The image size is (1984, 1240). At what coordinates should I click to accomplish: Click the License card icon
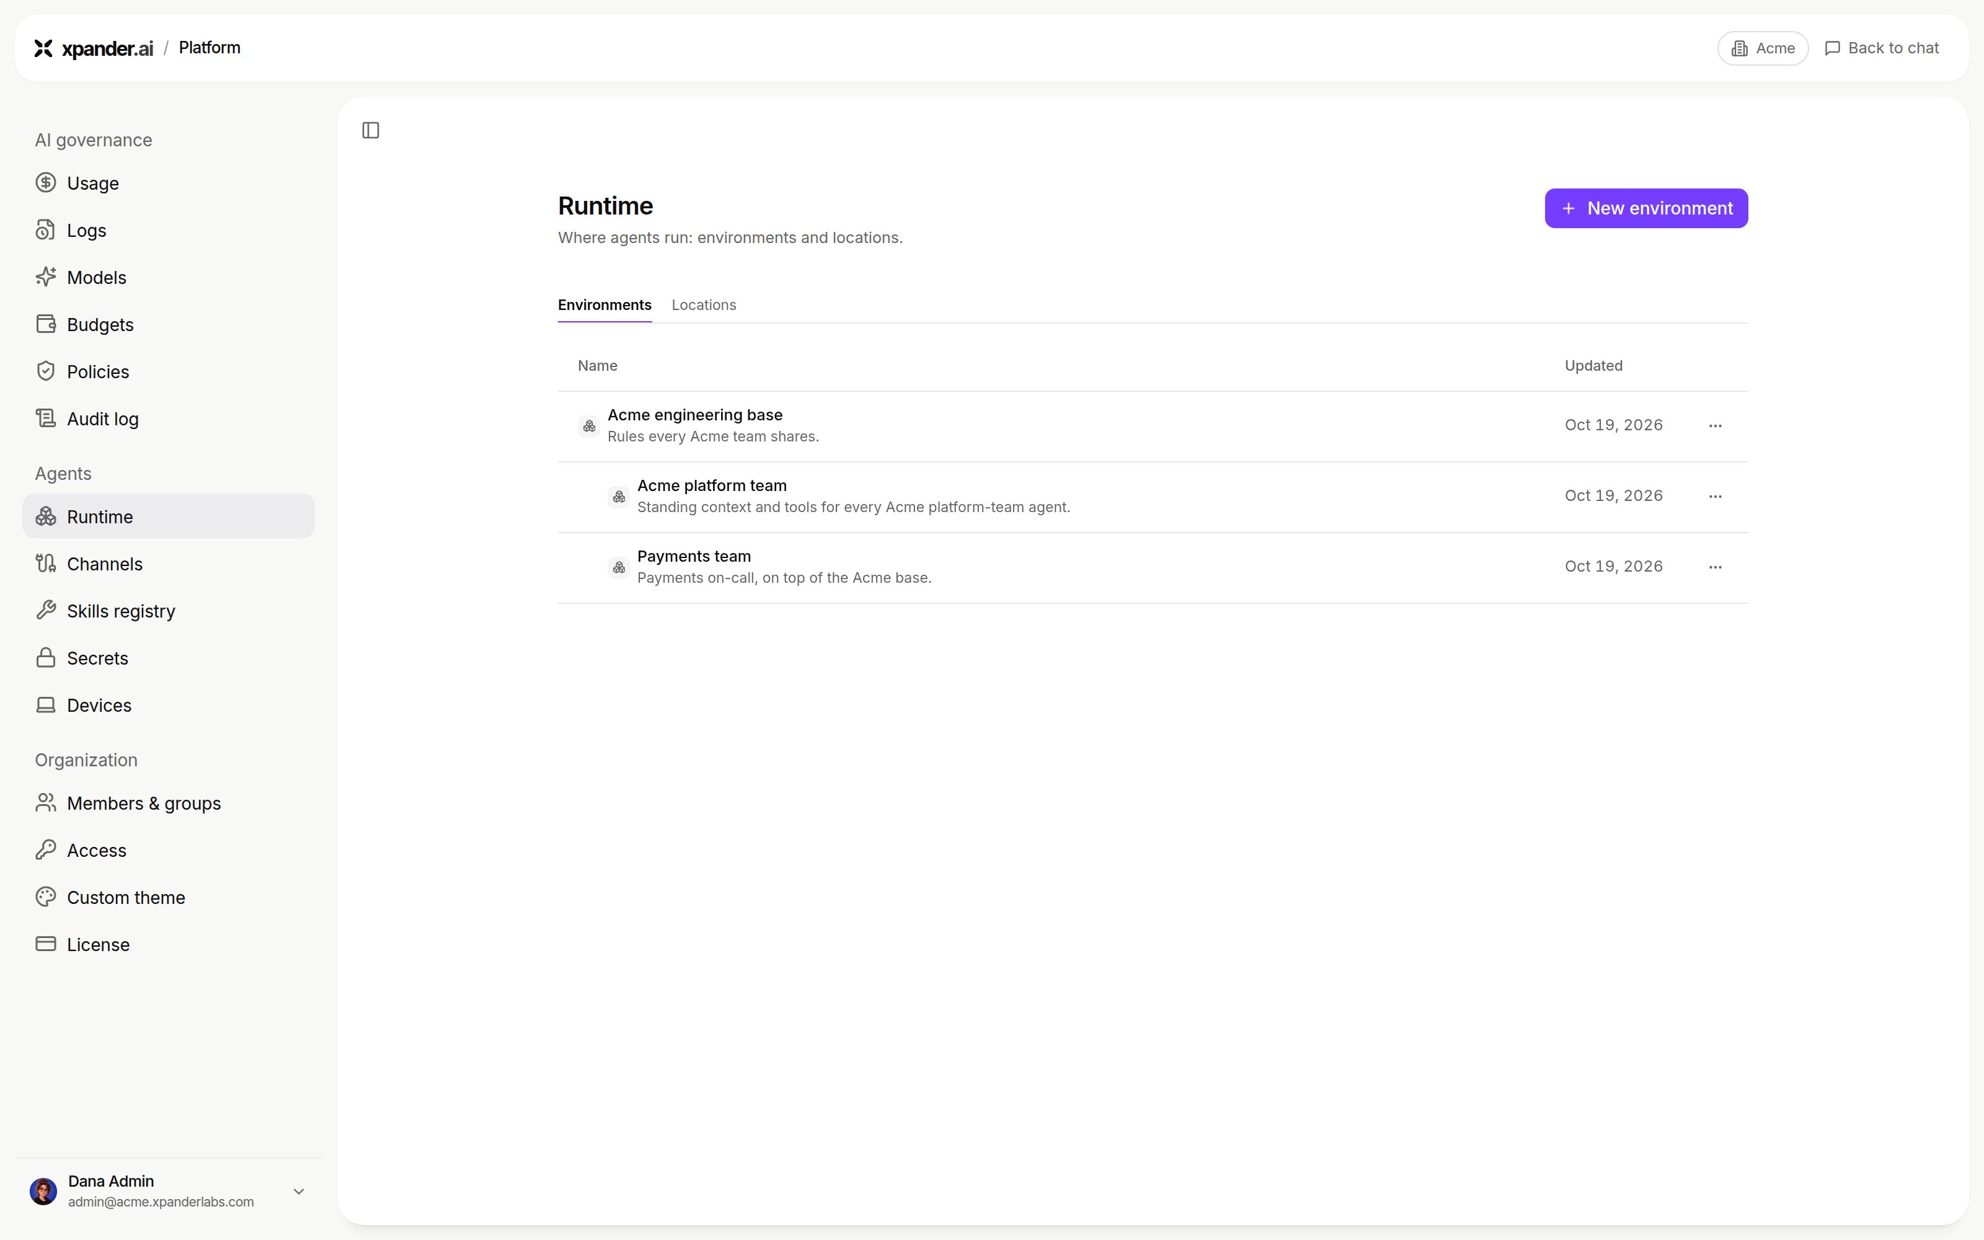(x=46, y=944)
